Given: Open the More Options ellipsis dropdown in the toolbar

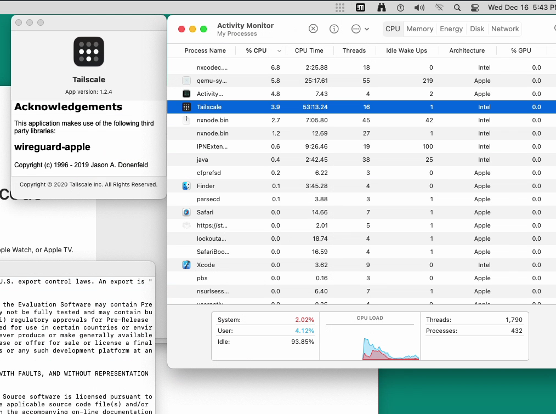Looking at the screenshot, I should point(356,29).
